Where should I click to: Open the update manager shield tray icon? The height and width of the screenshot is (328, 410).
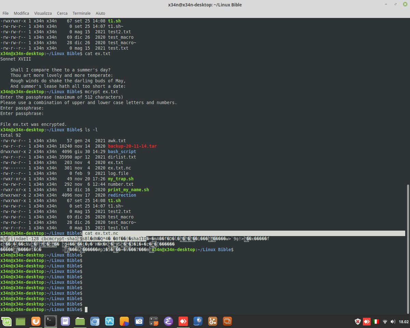(358, 322)
